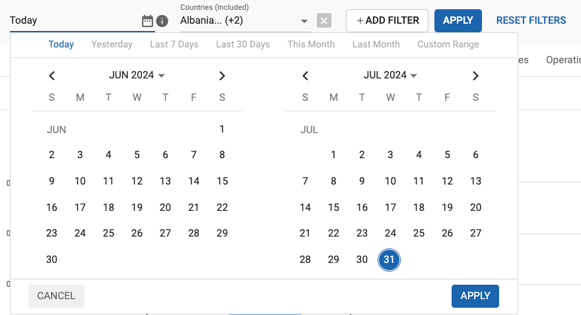Viewport: 581px width, 315px height.
Task: Click next month arrow on July calendar
Action: pyautogui.click(x=475, y=76)
